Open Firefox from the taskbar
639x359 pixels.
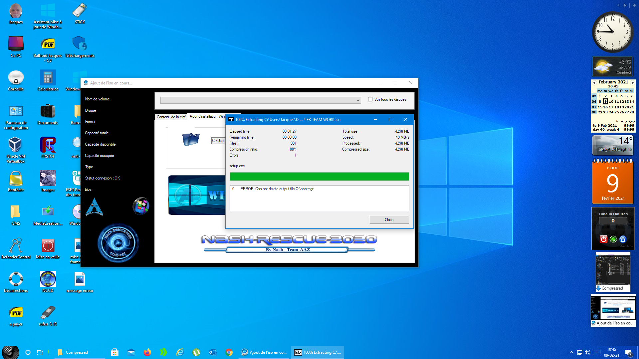pos(147,352)
